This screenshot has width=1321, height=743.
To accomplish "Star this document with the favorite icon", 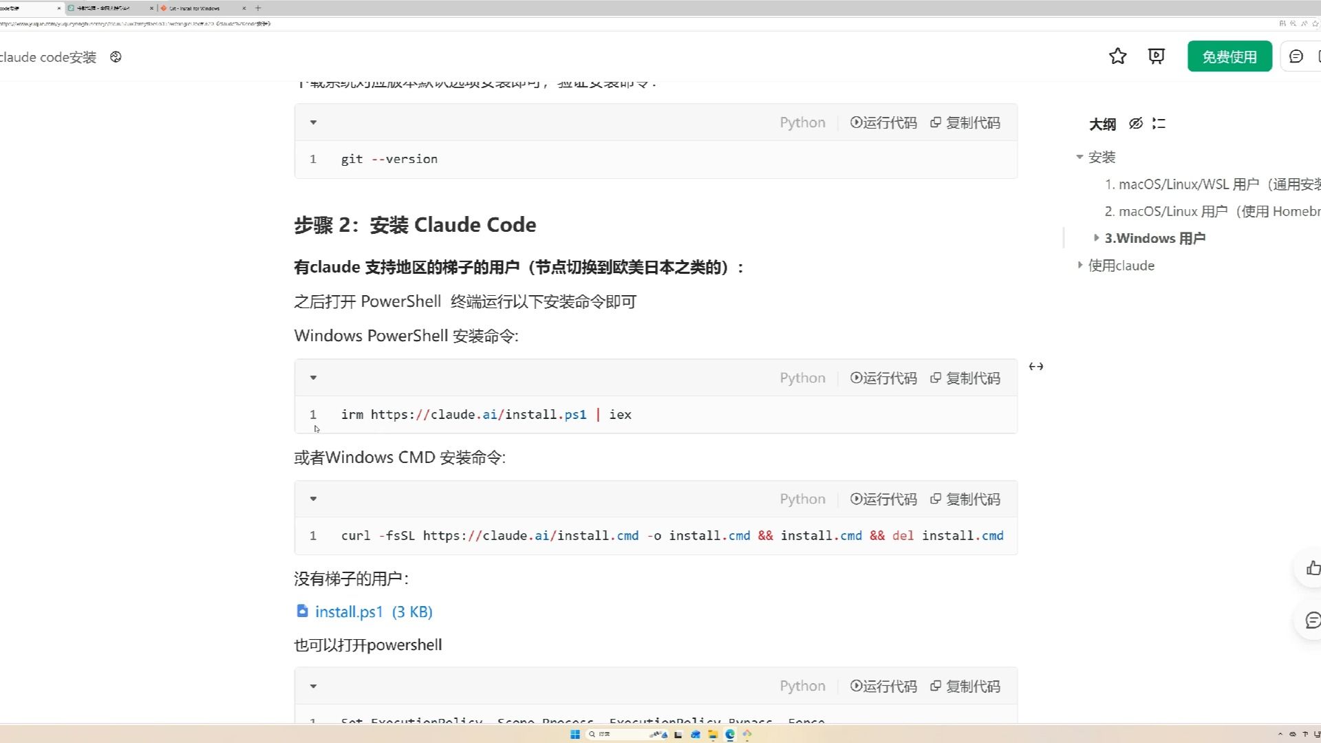I will pyautogui.click(x=1117, y=56).
